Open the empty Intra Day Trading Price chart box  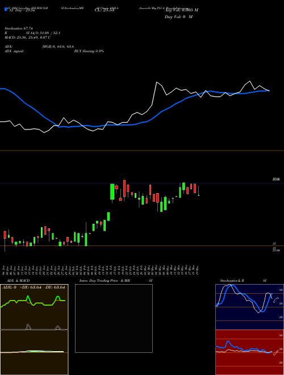[114, 318]
